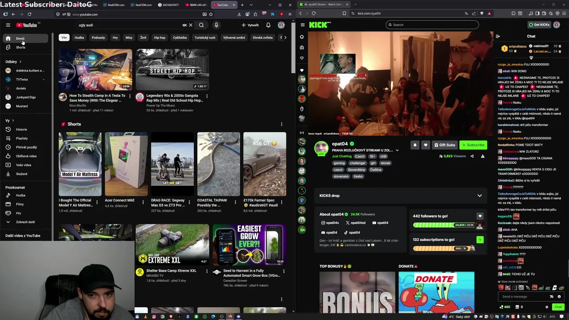Click subscriptions goal progress bar

click(444, 248)
